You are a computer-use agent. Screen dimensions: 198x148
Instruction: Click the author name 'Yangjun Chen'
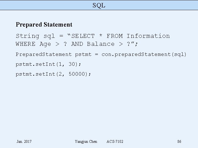[86, 141]
